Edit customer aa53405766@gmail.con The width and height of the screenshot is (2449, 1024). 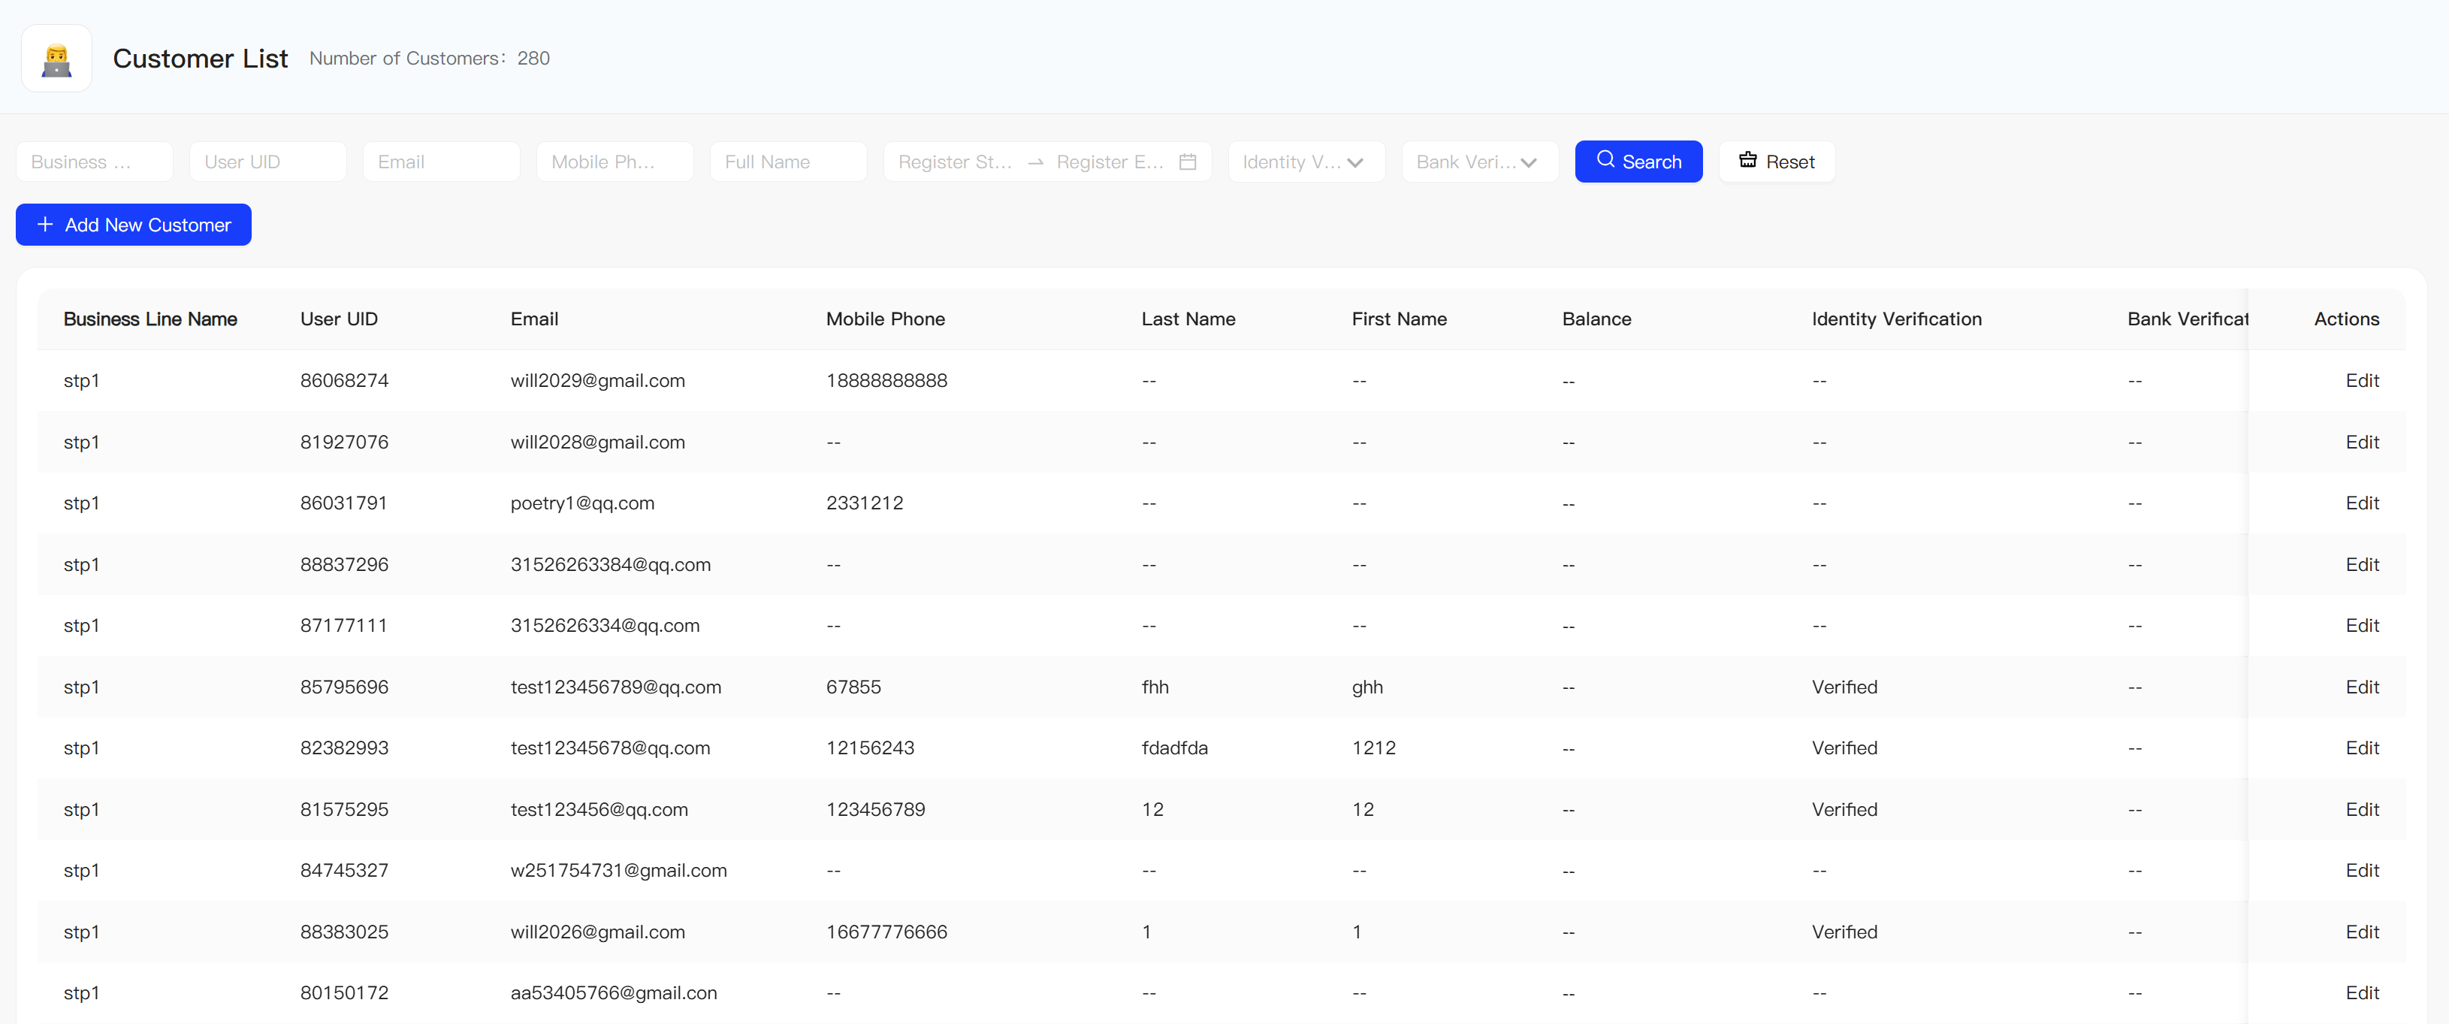coord(2362,994)
